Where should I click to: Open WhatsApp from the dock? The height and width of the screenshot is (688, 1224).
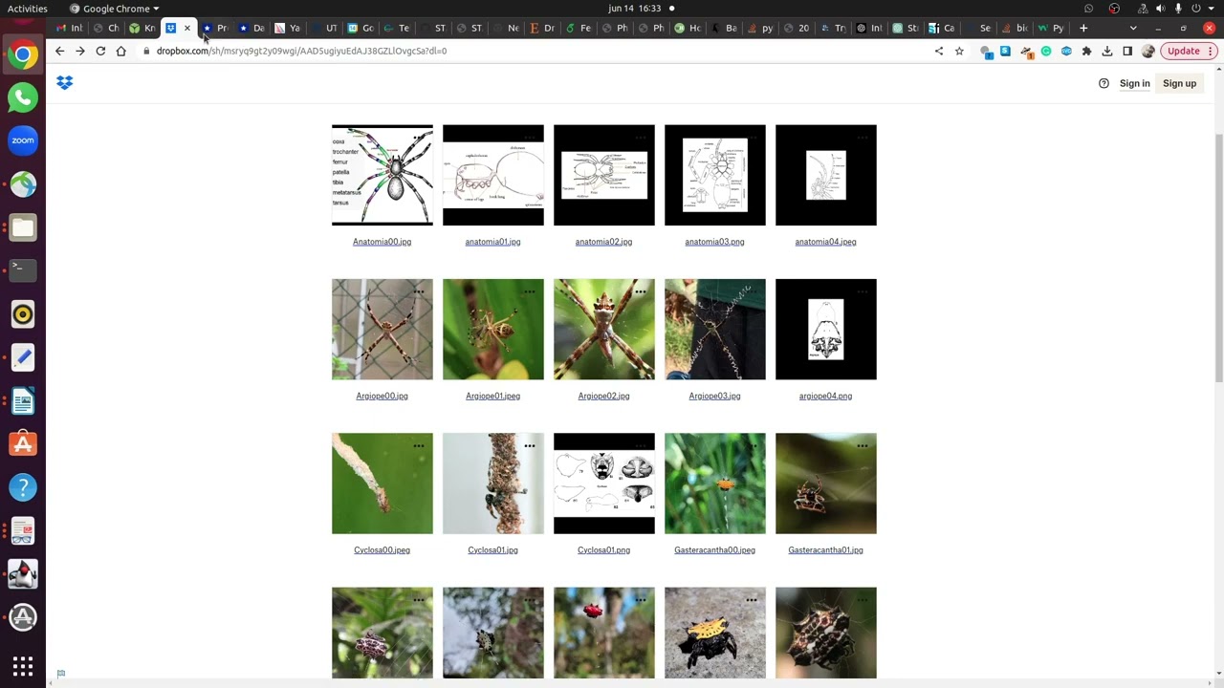pyautogui.click(x=23, y=97)
